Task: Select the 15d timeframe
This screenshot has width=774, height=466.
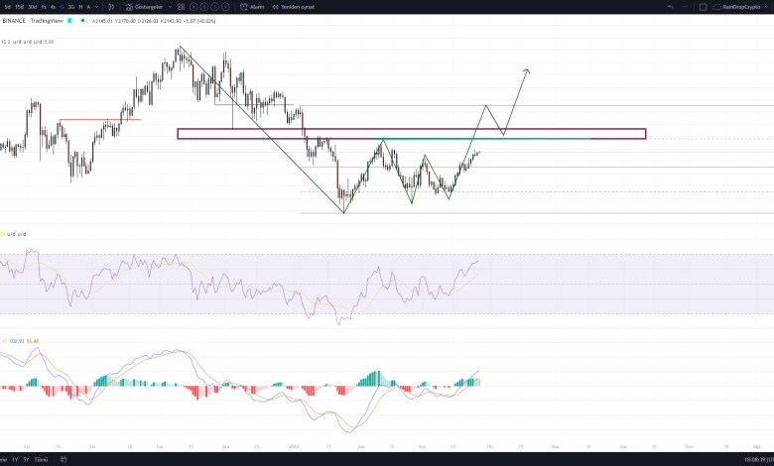Action: pos(19,7)
